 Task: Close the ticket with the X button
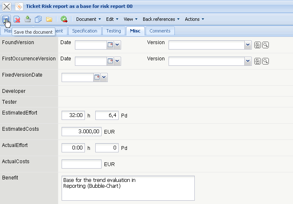(7, 7)
